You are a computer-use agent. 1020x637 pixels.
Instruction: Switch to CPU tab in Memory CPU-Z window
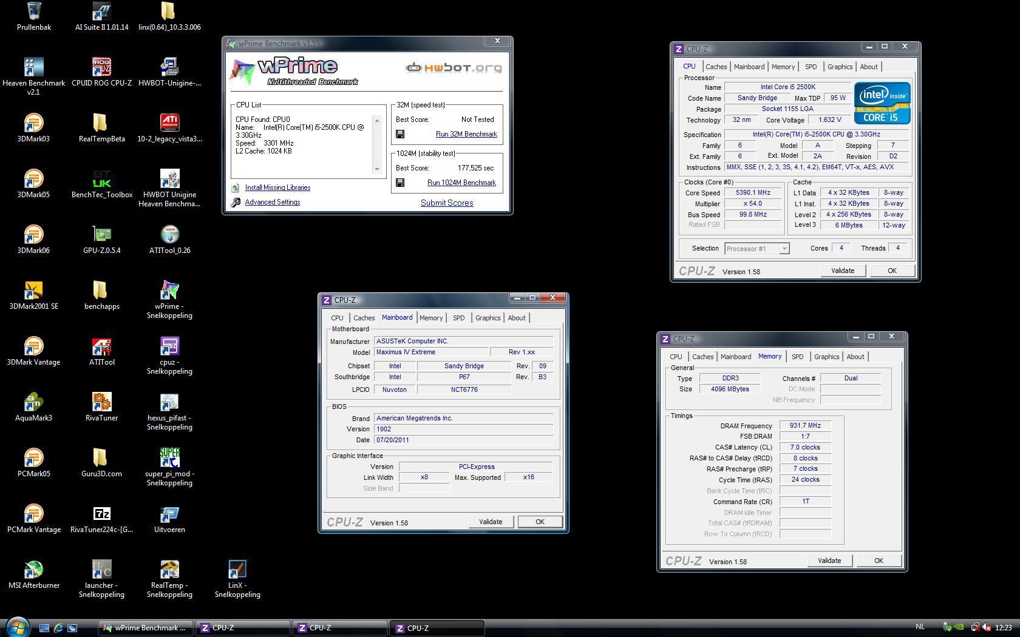(x=676, y=357)
